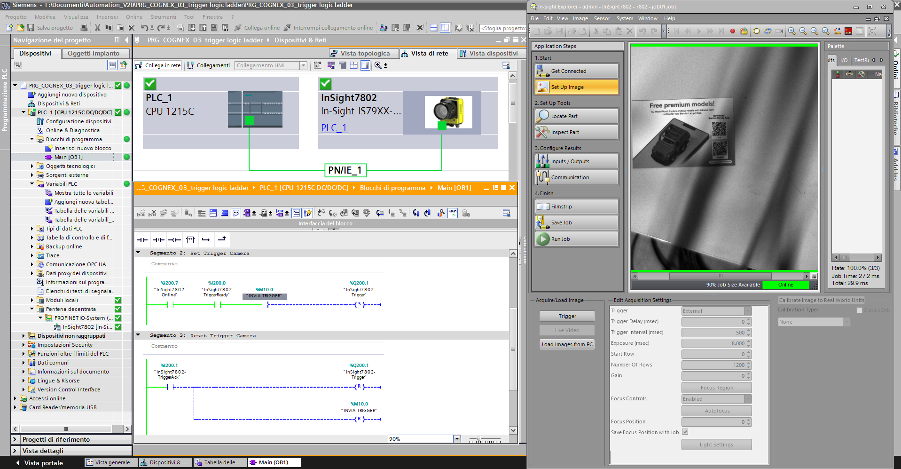Click the Communication step button
The width and height of the screenshot is (901, 469).
point(576,177)
